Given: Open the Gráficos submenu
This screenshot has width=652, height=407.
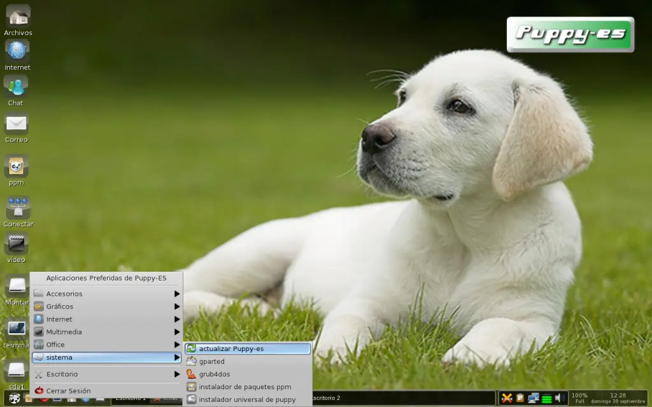Looking at the screenshot, I should click(x=107, y=307).
